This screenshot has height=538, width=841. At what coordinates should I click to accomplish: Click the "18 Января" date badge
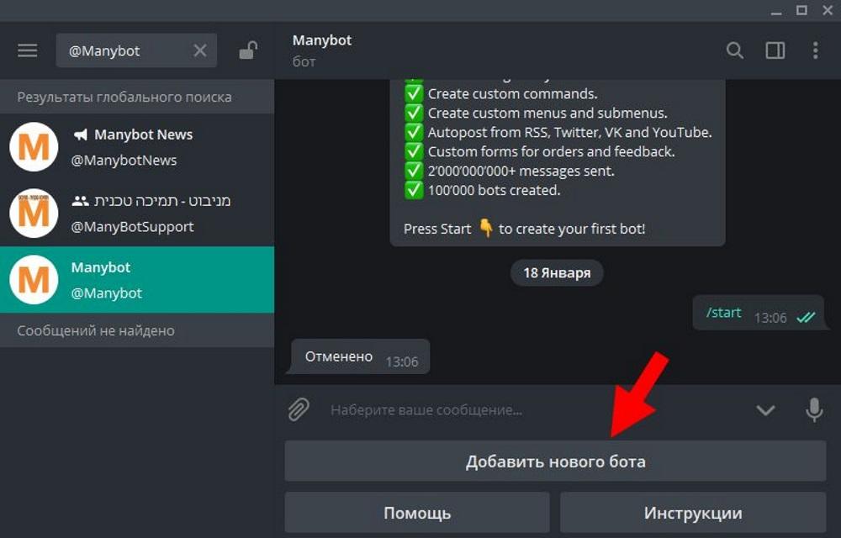click(557, 272)
